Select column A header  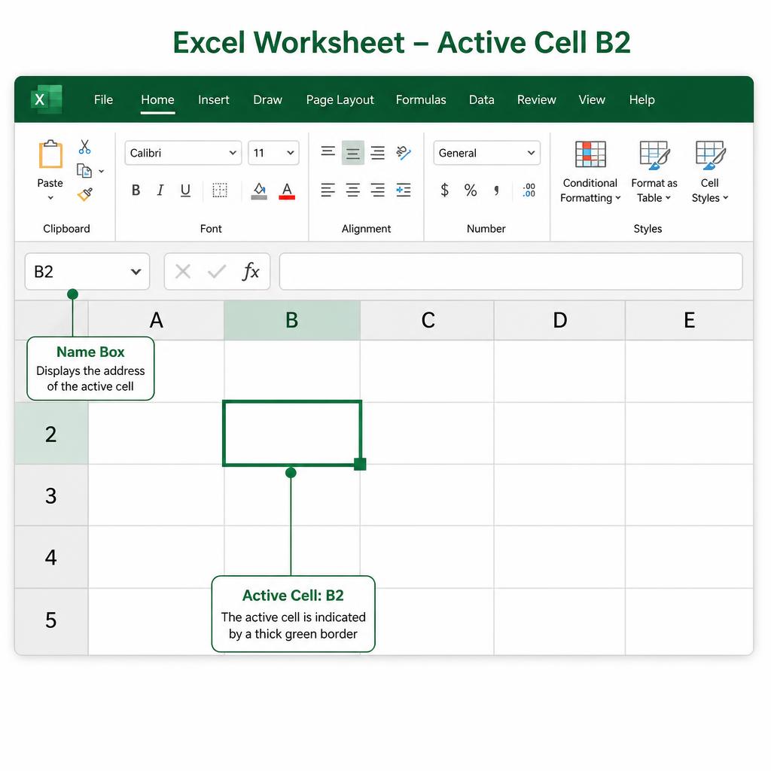[x=157, y=320]
